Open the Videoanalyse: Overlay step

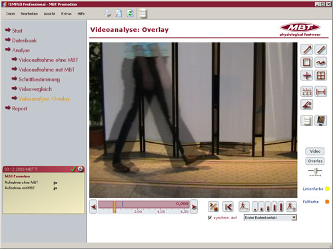(x=44, y=99)
